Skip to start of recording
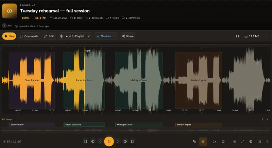Screen dimensions: 272x148 86,142
